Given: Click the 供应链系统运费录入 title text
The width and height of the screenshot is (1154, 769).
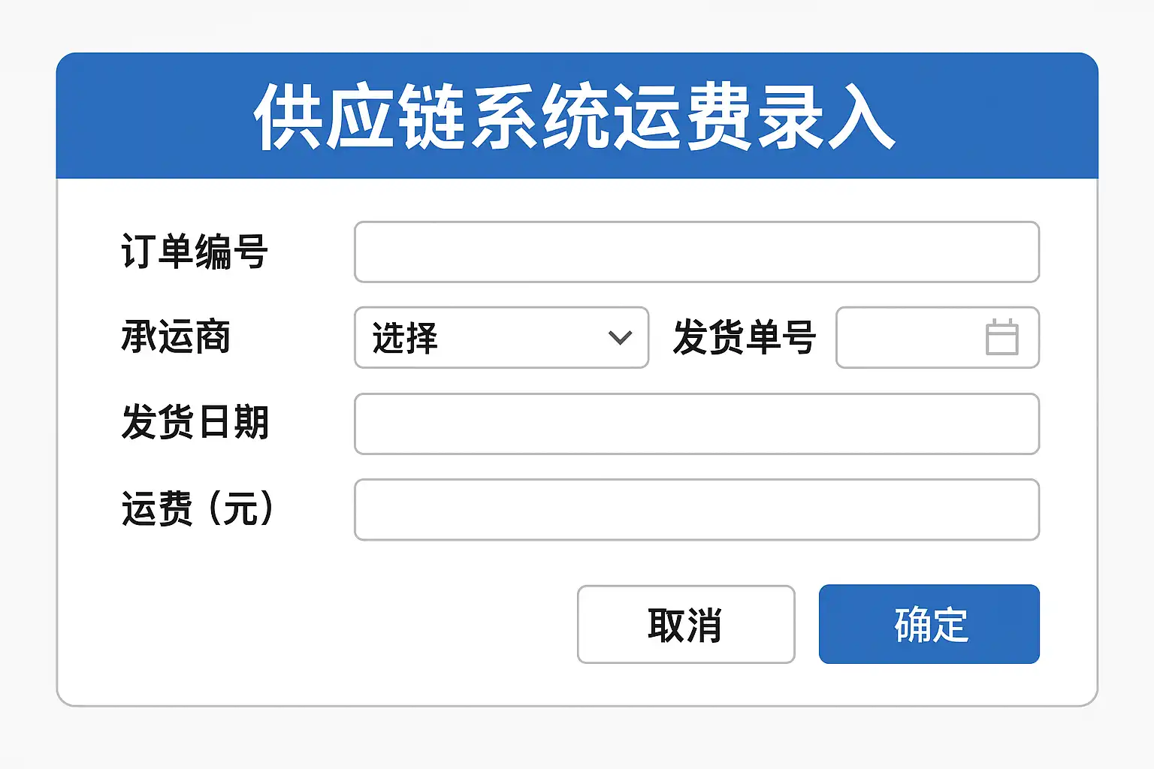Looking at the screenshot, I should tap(575, 117).
